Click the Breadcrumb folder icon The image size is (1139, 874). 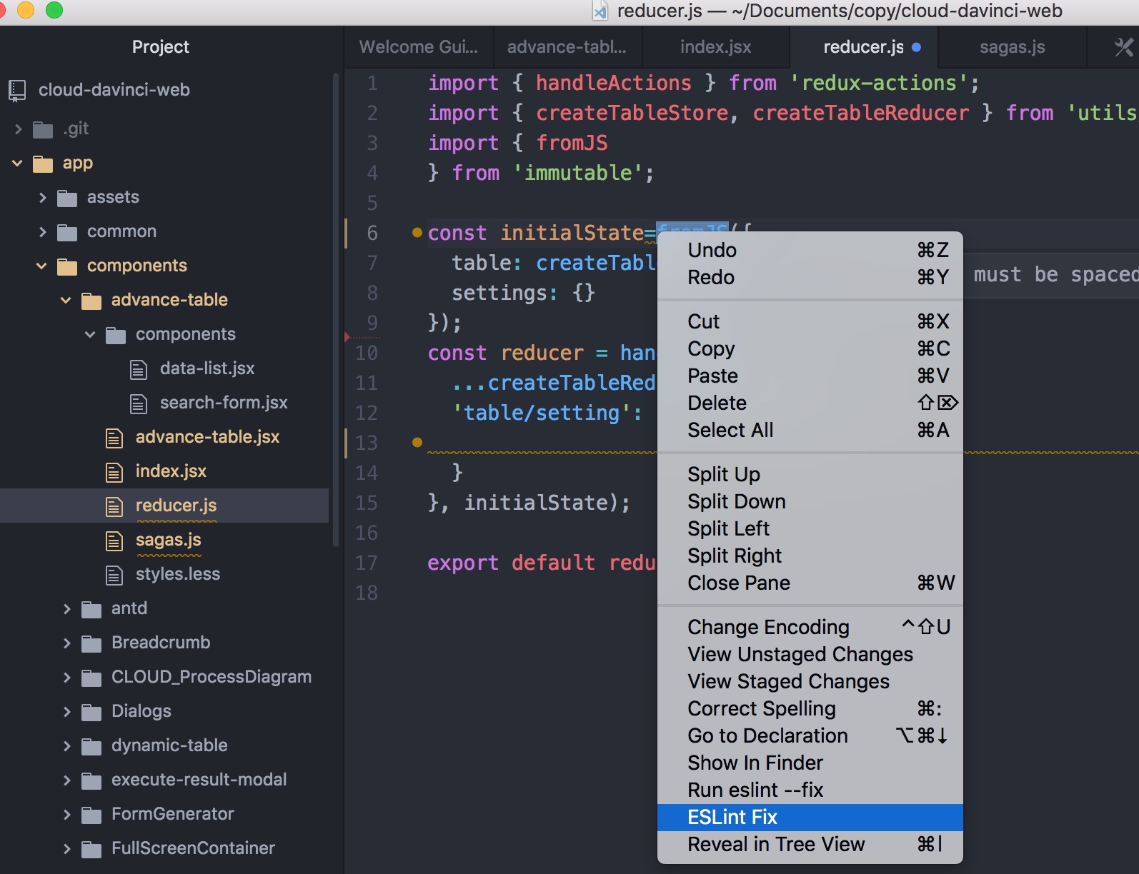pyautogui.click(x=91, y=643)
